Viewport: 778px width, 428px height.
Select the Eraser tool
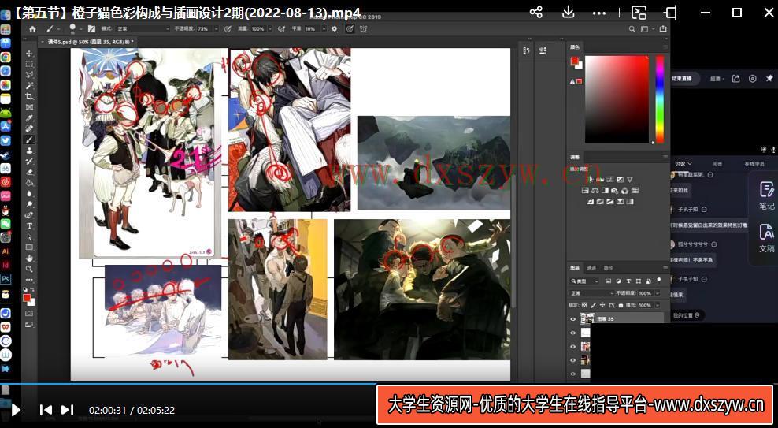click(29, 172)
